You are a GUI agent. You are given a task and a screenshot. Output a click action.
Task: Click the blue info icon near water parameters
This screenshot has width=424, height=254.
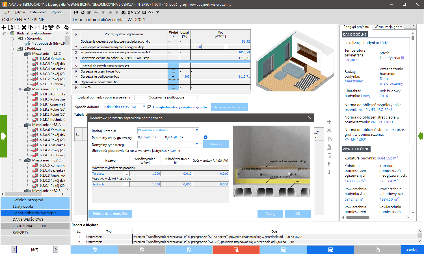(205, 137)
